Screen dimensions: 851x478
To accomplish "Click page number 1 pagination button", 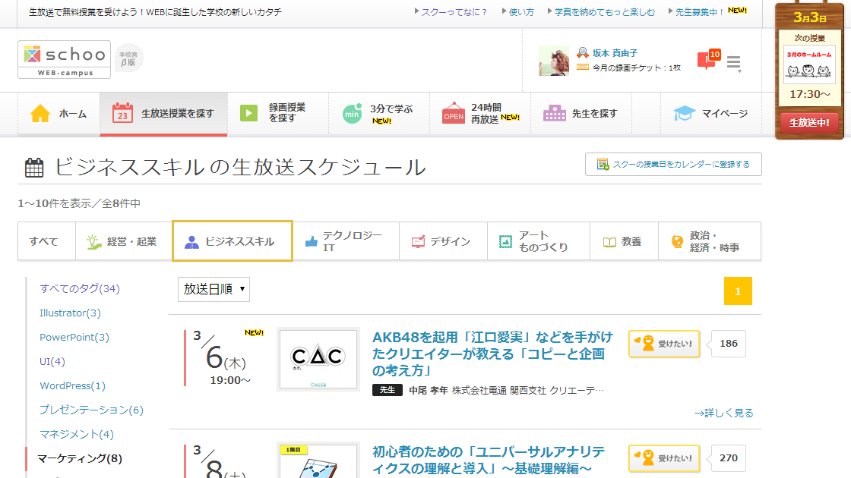I will (738, 291).
